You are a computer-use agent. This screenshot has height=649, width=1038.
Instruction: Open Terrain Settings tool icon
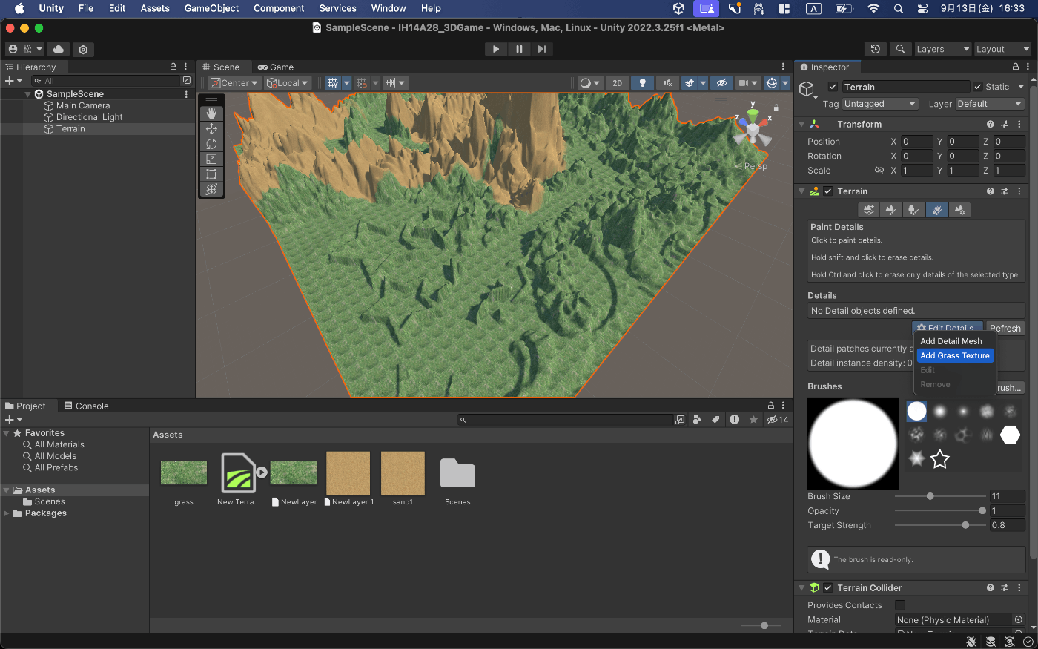click(x=959, y=210)
